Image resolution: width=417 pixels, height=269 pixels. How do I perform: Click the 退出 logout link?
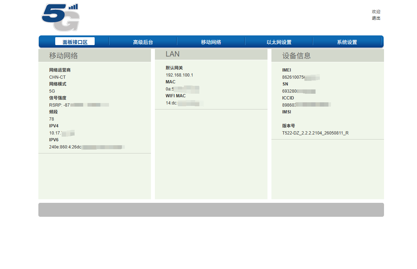[x=376, y=18]
